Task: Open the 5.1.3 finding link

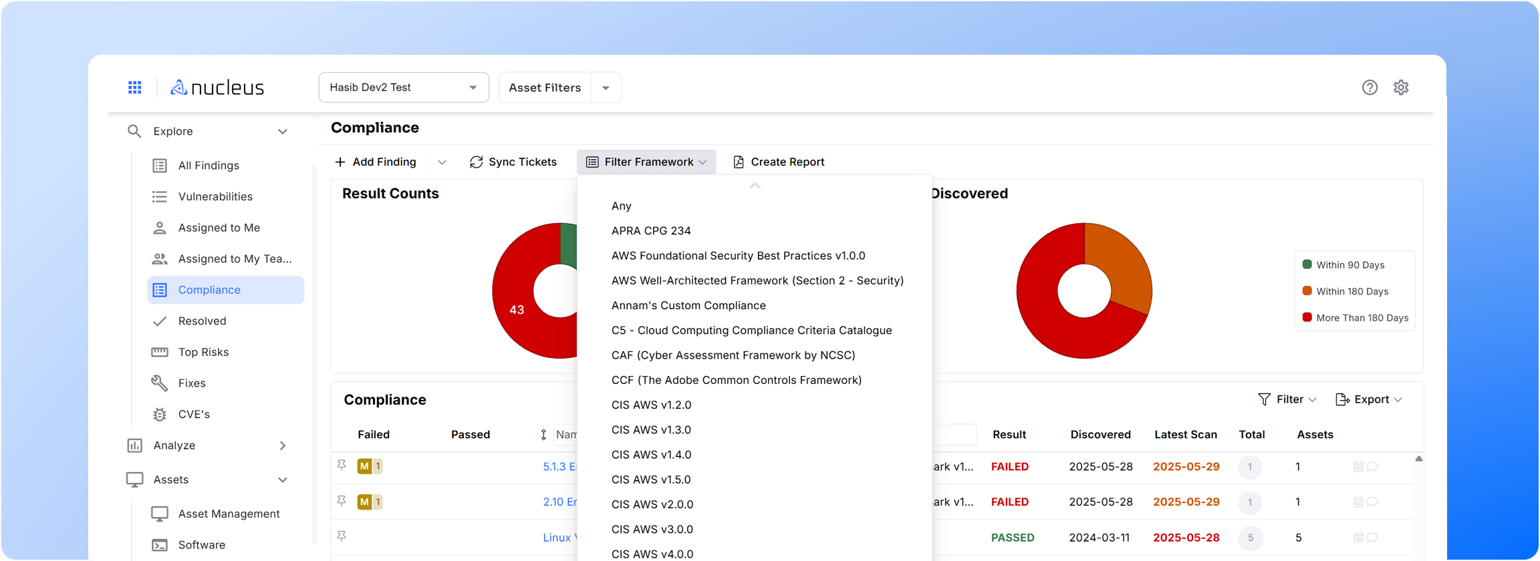Action: [x=559, y=467]
